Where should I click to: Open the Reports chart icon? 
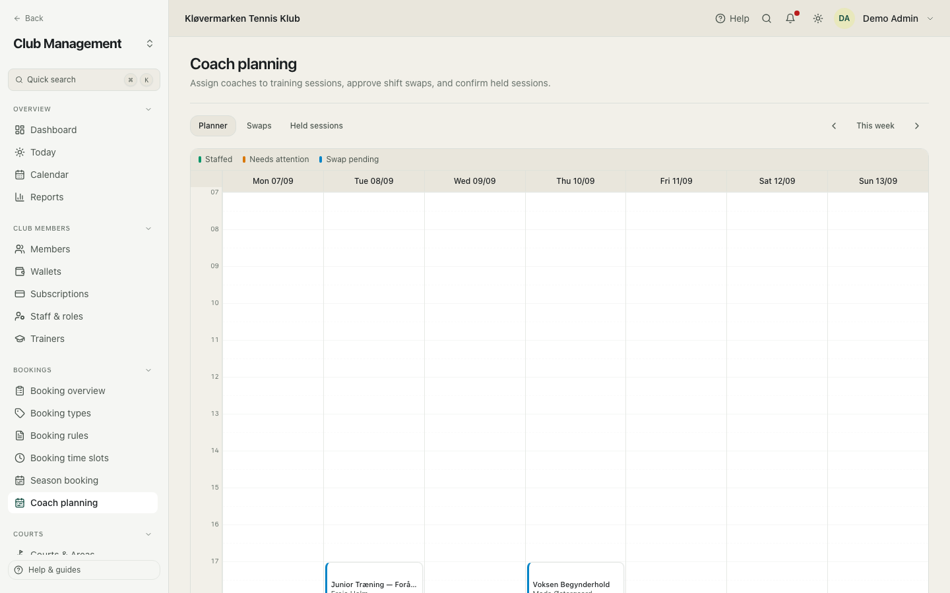point(20,197)
